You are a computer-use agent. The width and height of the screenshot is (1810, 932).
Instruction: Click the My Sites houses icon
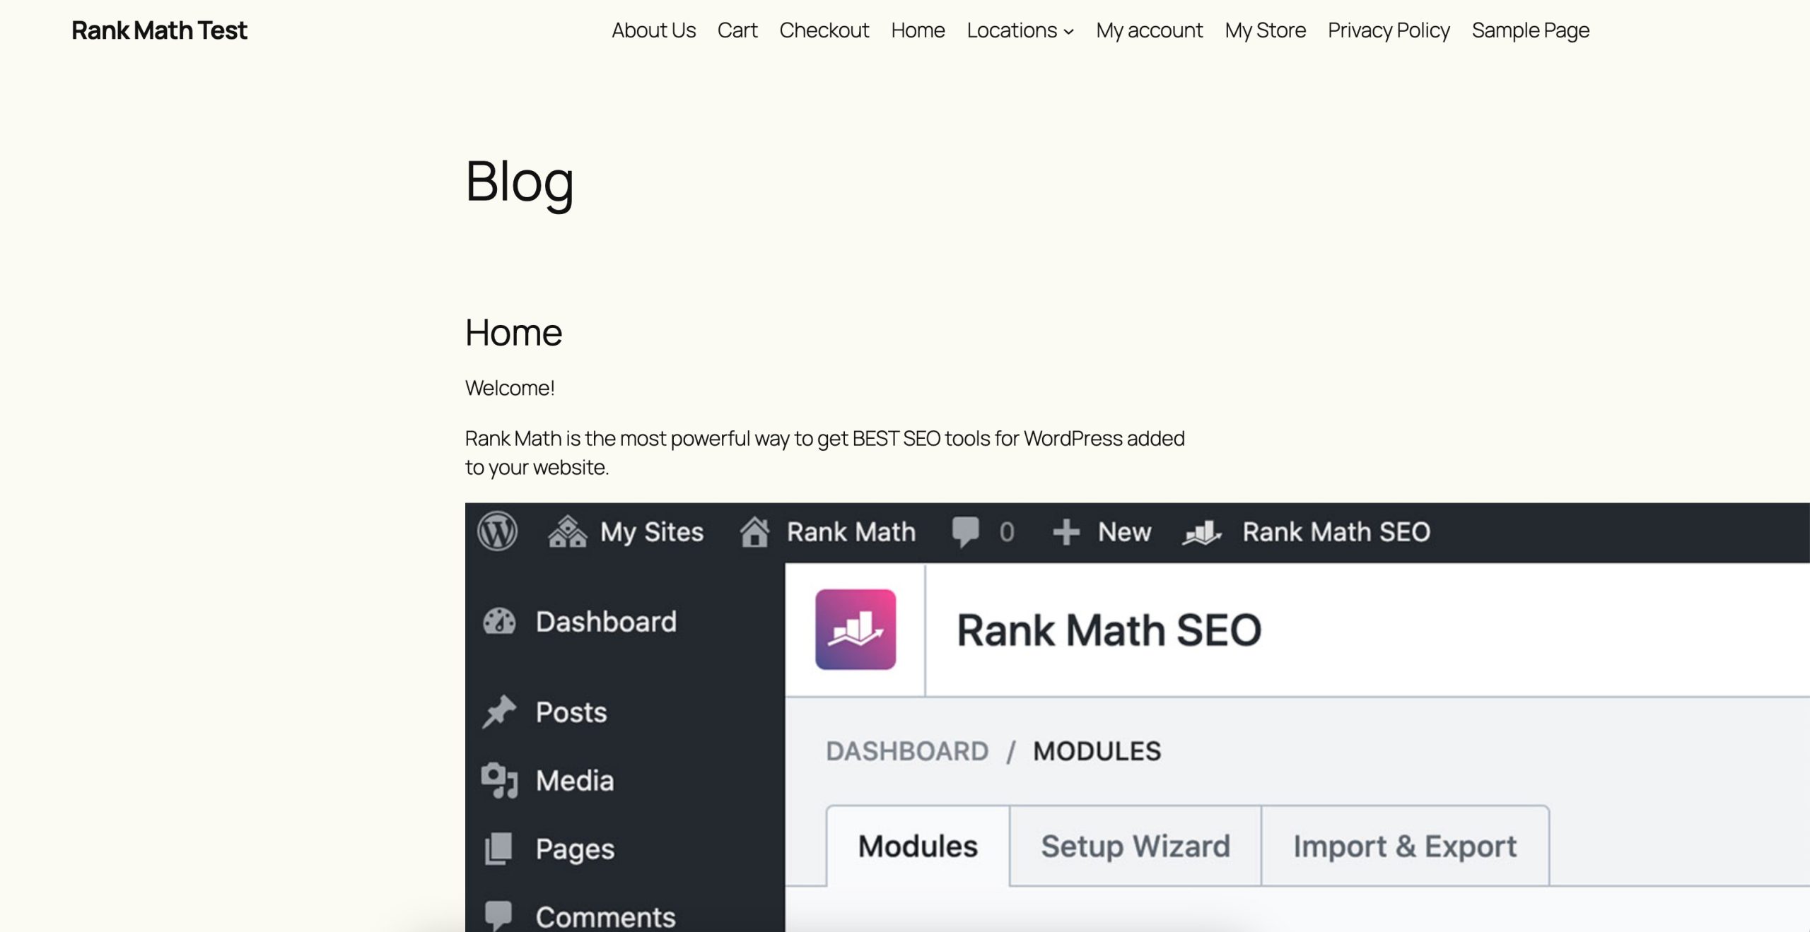(567, 532)
